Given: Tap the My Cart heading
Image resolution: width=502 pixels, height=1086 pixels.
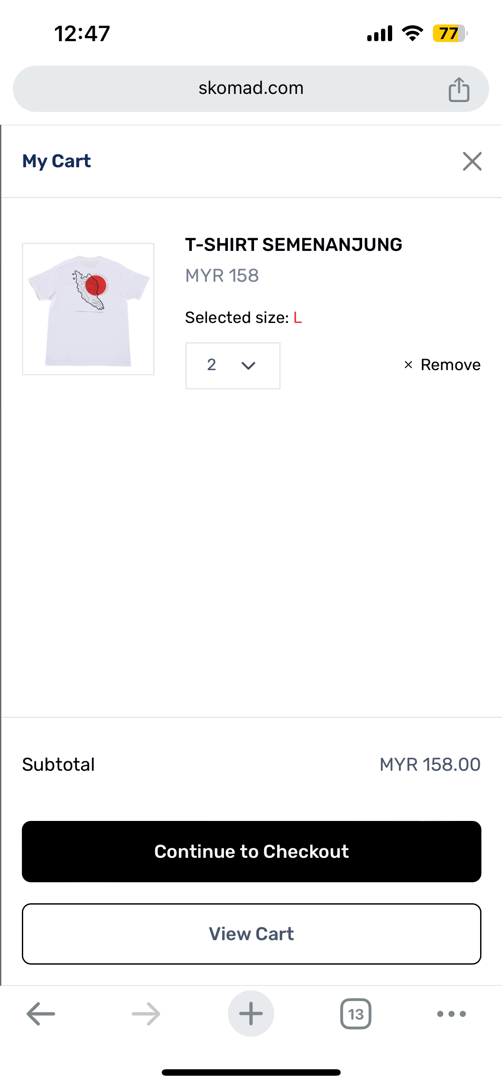Looking at the screenshot, I should [57, 161].
